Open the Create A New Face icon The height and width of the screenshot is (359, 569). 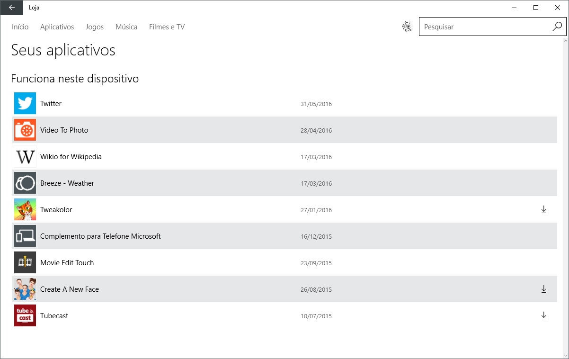(25, 289)
